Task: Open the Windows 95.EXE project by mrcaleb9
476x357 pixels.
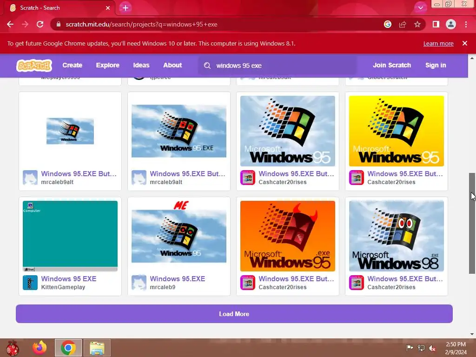Action: (x=177, y=279)
